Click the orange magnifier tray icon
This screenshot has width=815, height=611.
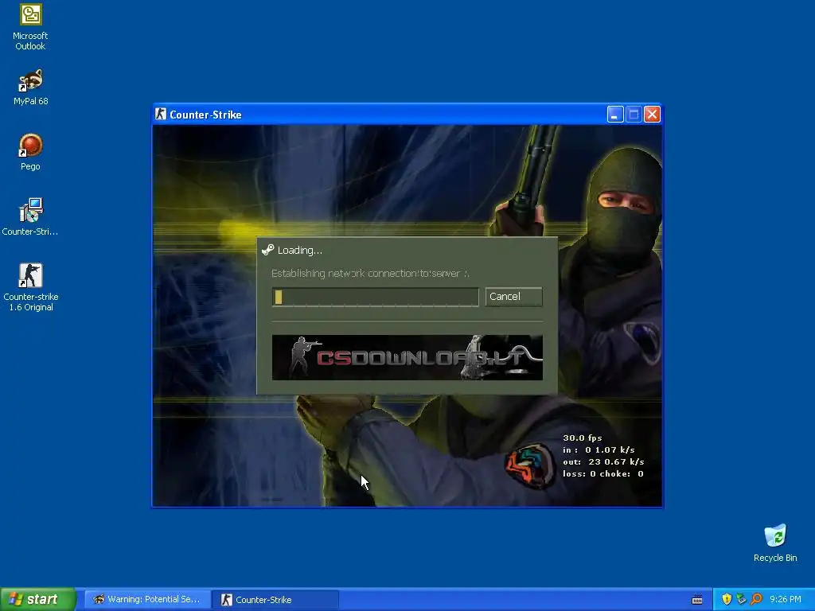756,600
